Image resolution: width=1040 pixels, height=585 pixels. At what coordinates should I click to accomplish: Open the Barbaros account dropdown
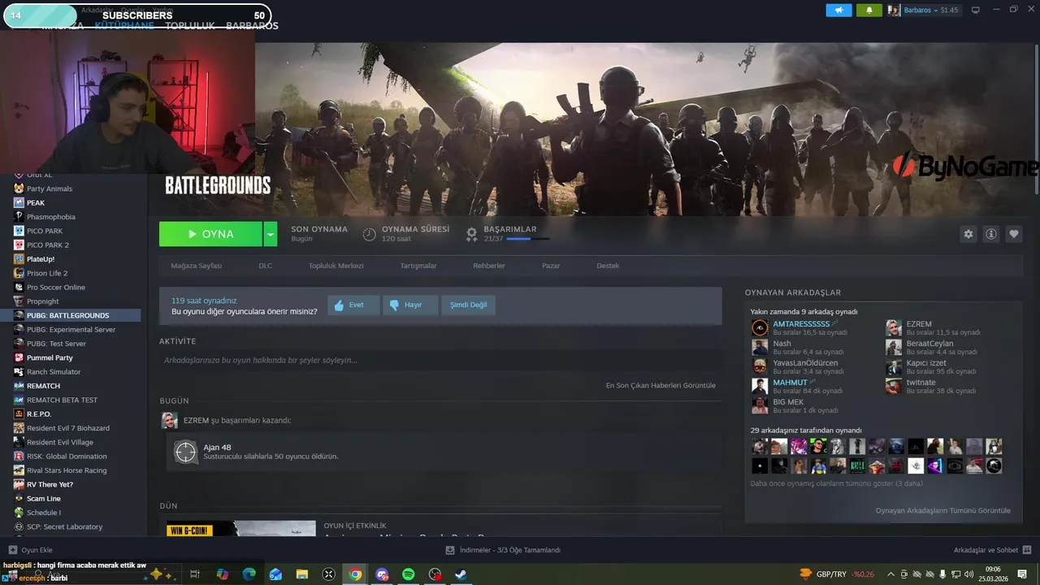click(924, 10)
